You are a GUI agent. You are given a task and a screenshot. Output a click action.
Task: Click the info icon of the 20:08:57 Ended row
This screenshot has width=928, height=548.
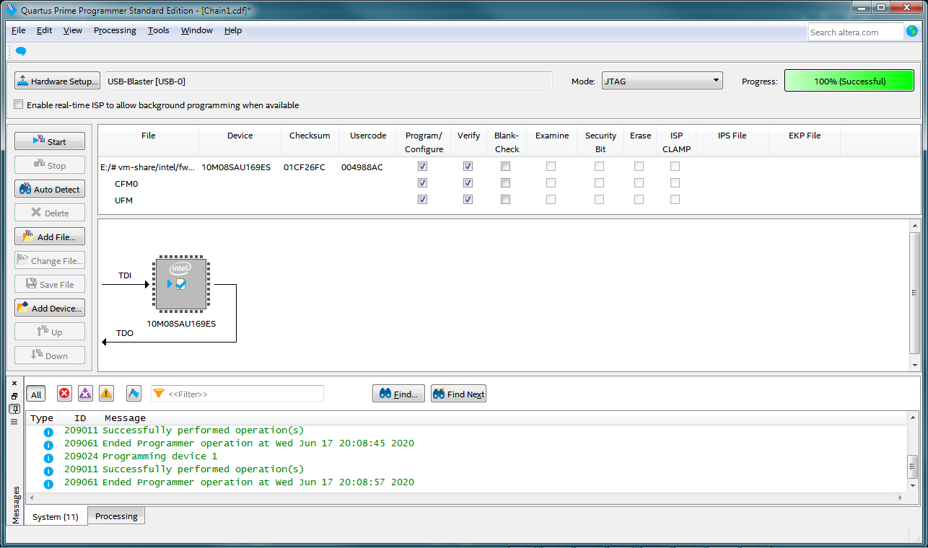(x=48, y=483)
